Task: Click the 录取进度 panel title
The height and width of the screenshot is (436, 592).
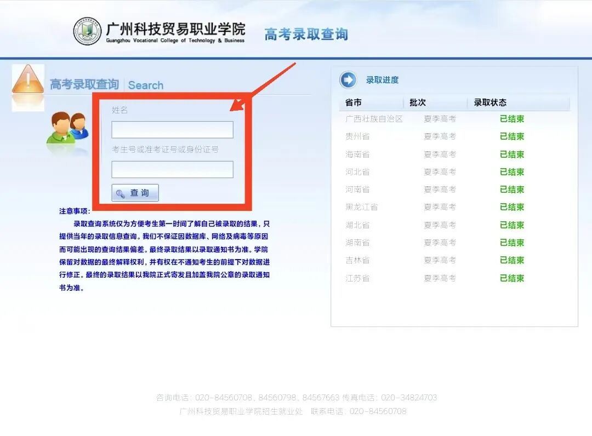Action: tap(382, 80)
